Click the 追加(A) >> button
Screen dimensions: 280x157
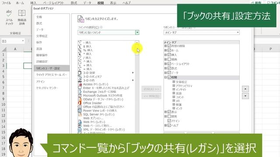[x=151, y=89]
